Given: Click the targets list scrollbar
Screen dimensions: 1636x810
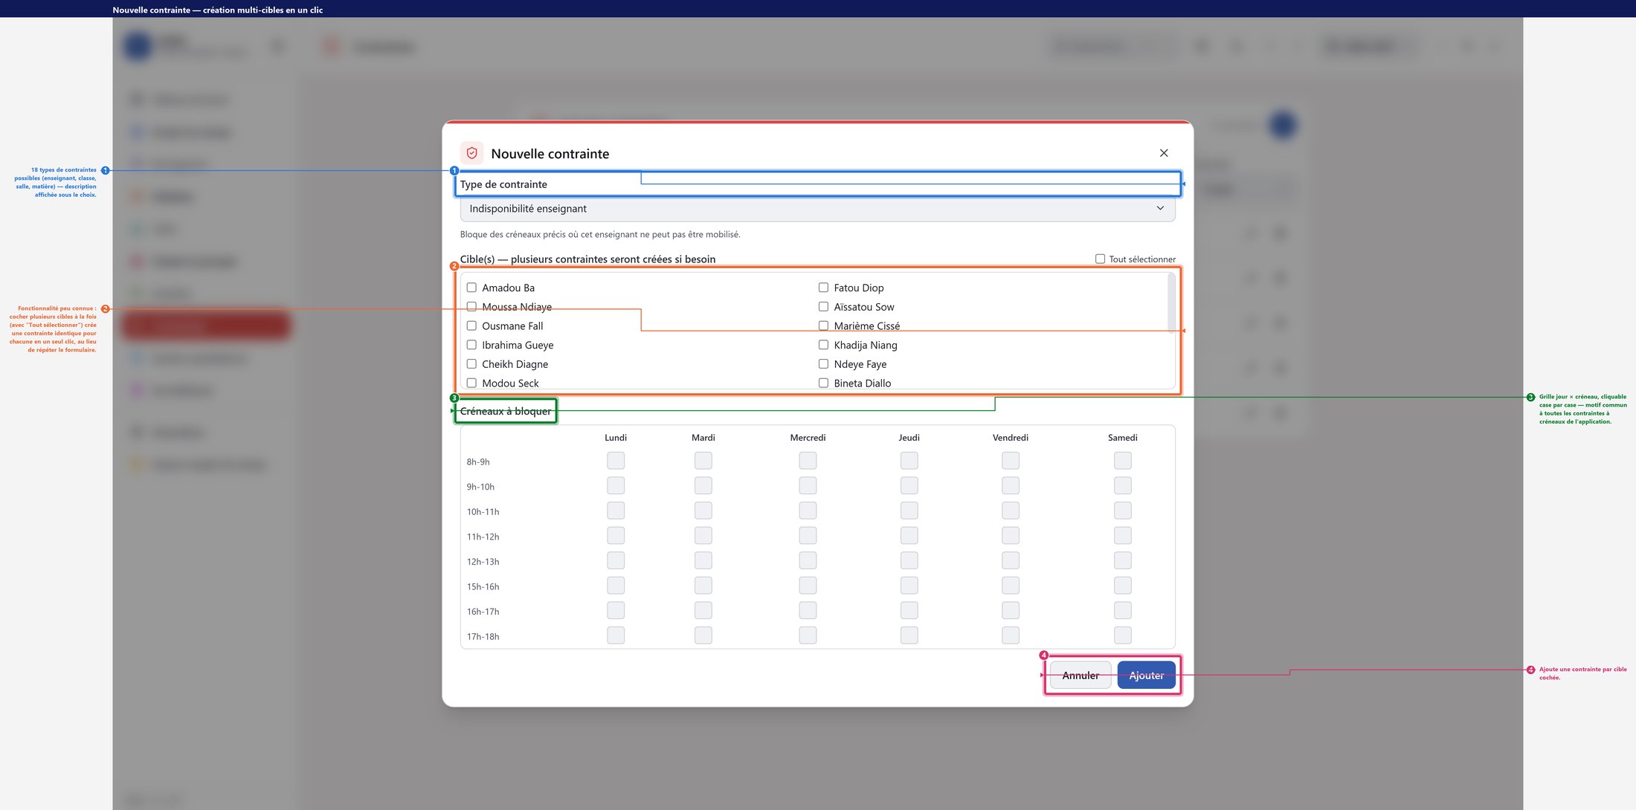Looking at the screenshot, I should click(1171, 303).
